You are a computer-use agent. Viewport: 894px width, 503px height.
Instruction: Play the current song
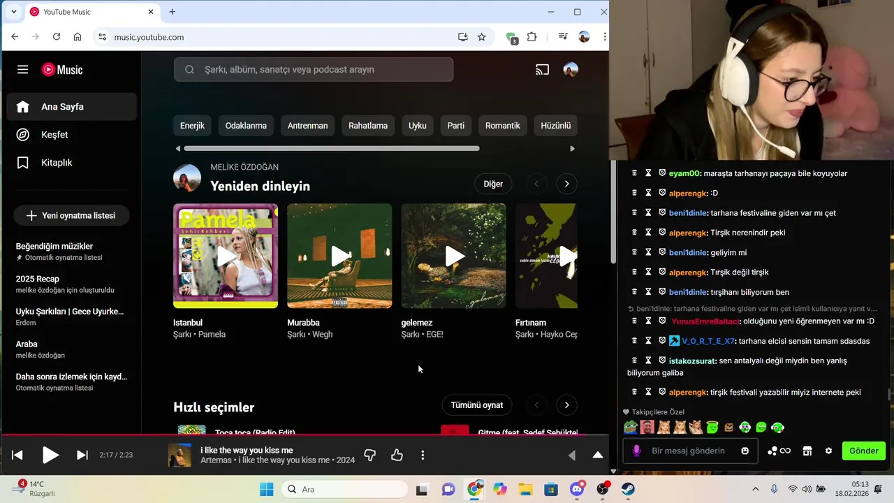pyautogui.click(x=50, y=455)
